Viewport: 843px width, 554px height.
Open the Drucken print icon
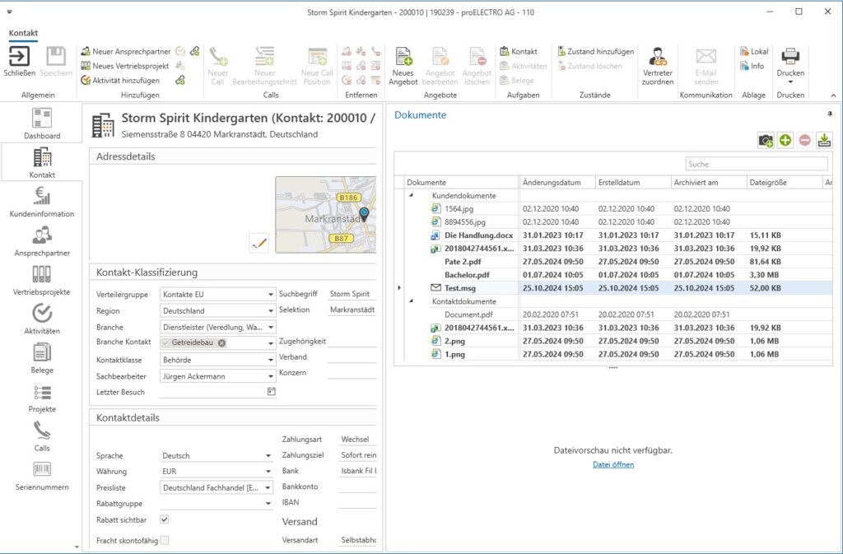tap(790, 56)
